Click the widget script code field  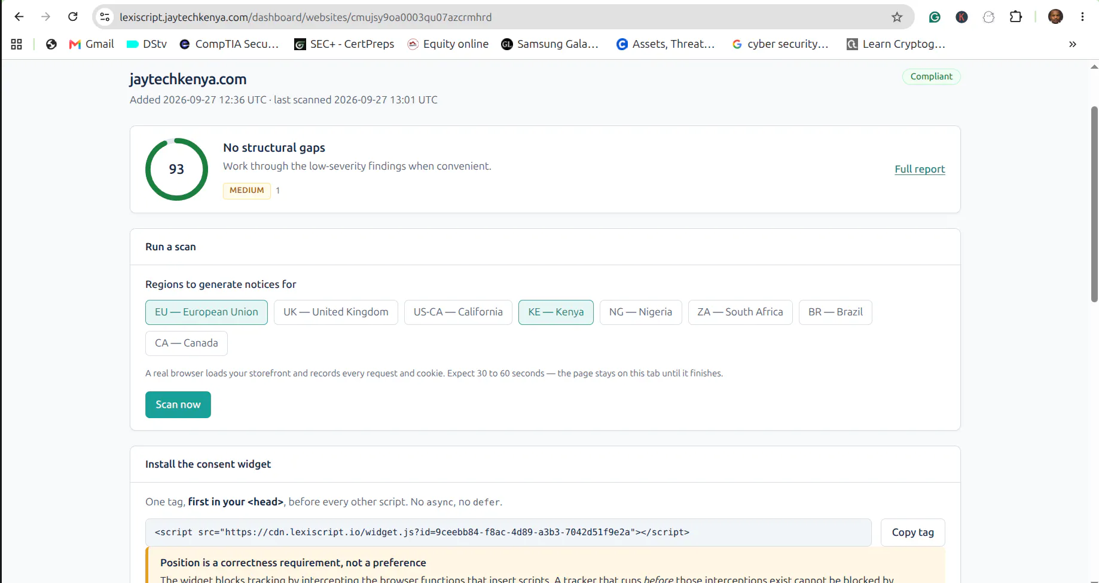coord(508,532)
